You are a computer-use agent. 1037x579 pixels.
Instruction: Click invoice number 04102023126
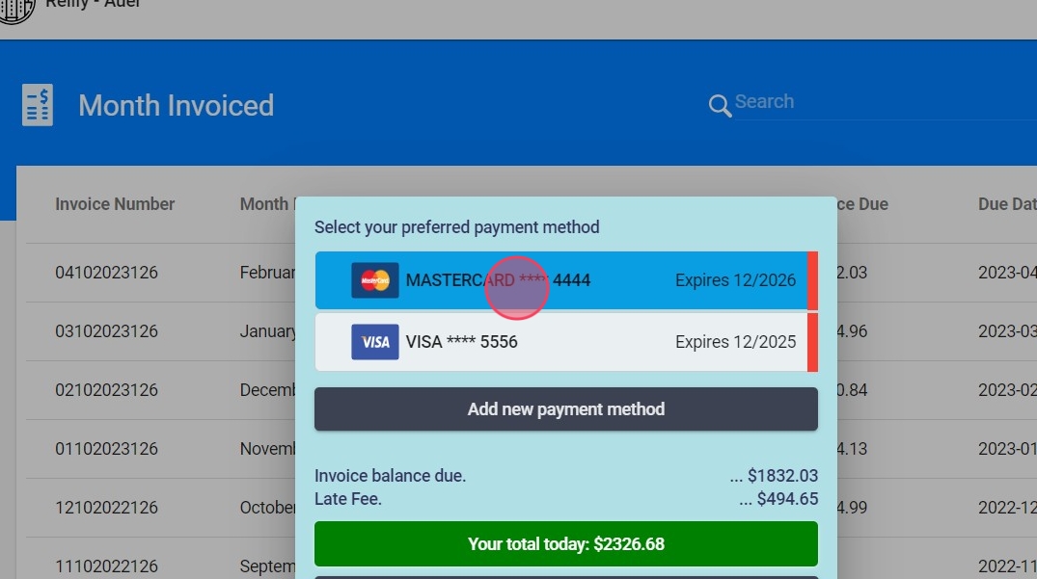tap(106, 273)
